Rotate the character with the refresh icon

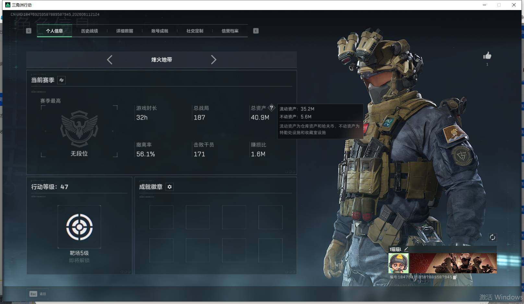click(x=492, y=237)
